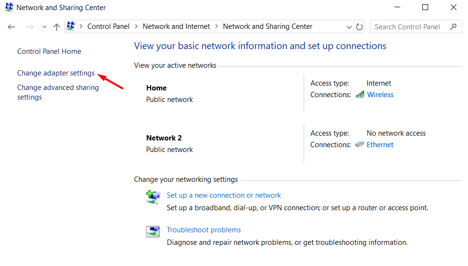
Task: Click the Wireless signal bars icon
Action: [x=360, y=95]
